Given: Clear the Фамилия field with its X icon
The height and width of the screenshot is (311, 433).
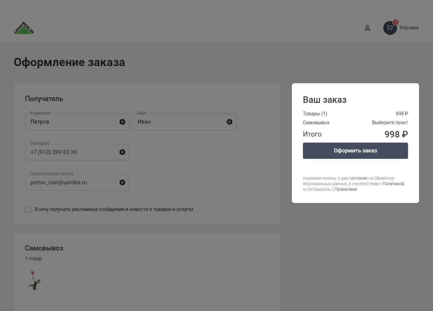Looking at the screenshot, I should (x=122, y=122).
